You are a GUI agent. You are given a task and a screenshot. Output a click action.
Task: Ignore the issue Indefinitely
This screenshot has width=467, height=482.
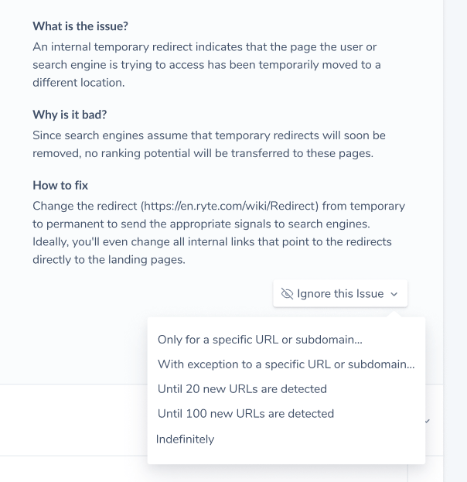185,439
